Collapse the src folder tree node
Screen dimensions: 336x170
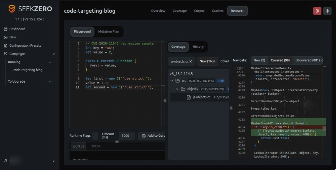point(172,81)
